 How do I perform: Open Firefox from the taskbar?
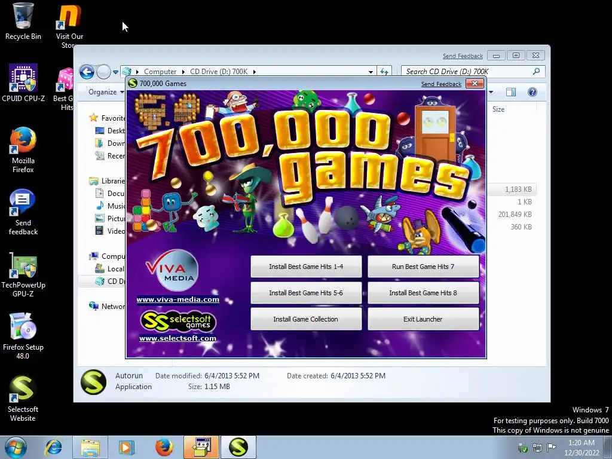[x=164, y=447]
